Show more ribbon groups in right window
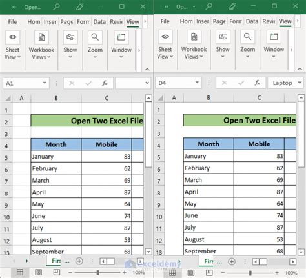The height and width of the screenshot is (278, 306). (x=292, y=50)
